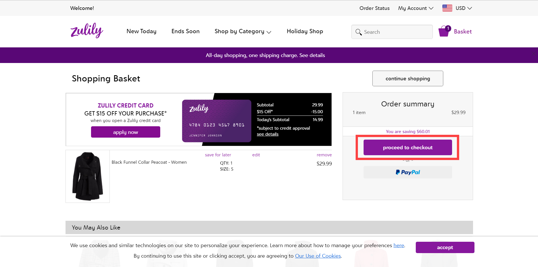Screen dimensions: 538x267
Task: Click continue shopping button
Action: coord(408,79)
